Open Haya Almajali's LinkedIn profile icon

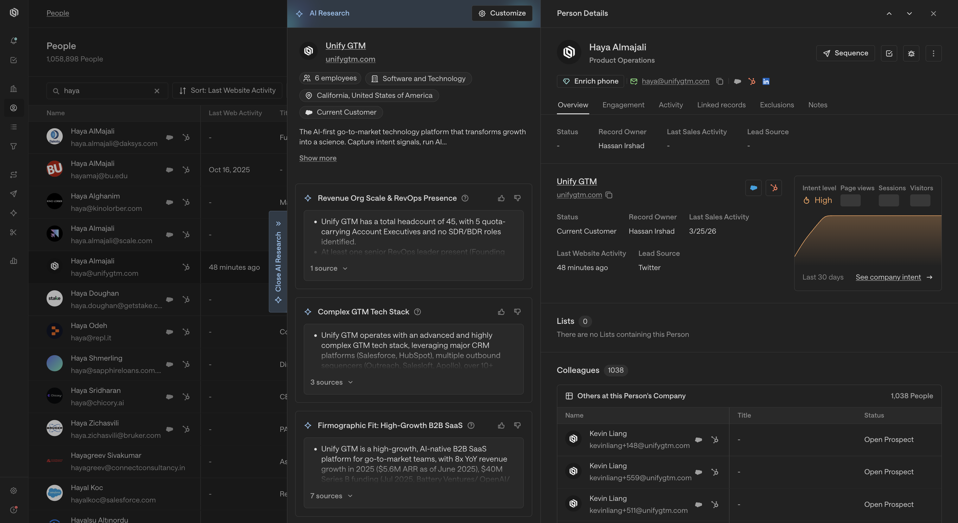tap(766, 81)
